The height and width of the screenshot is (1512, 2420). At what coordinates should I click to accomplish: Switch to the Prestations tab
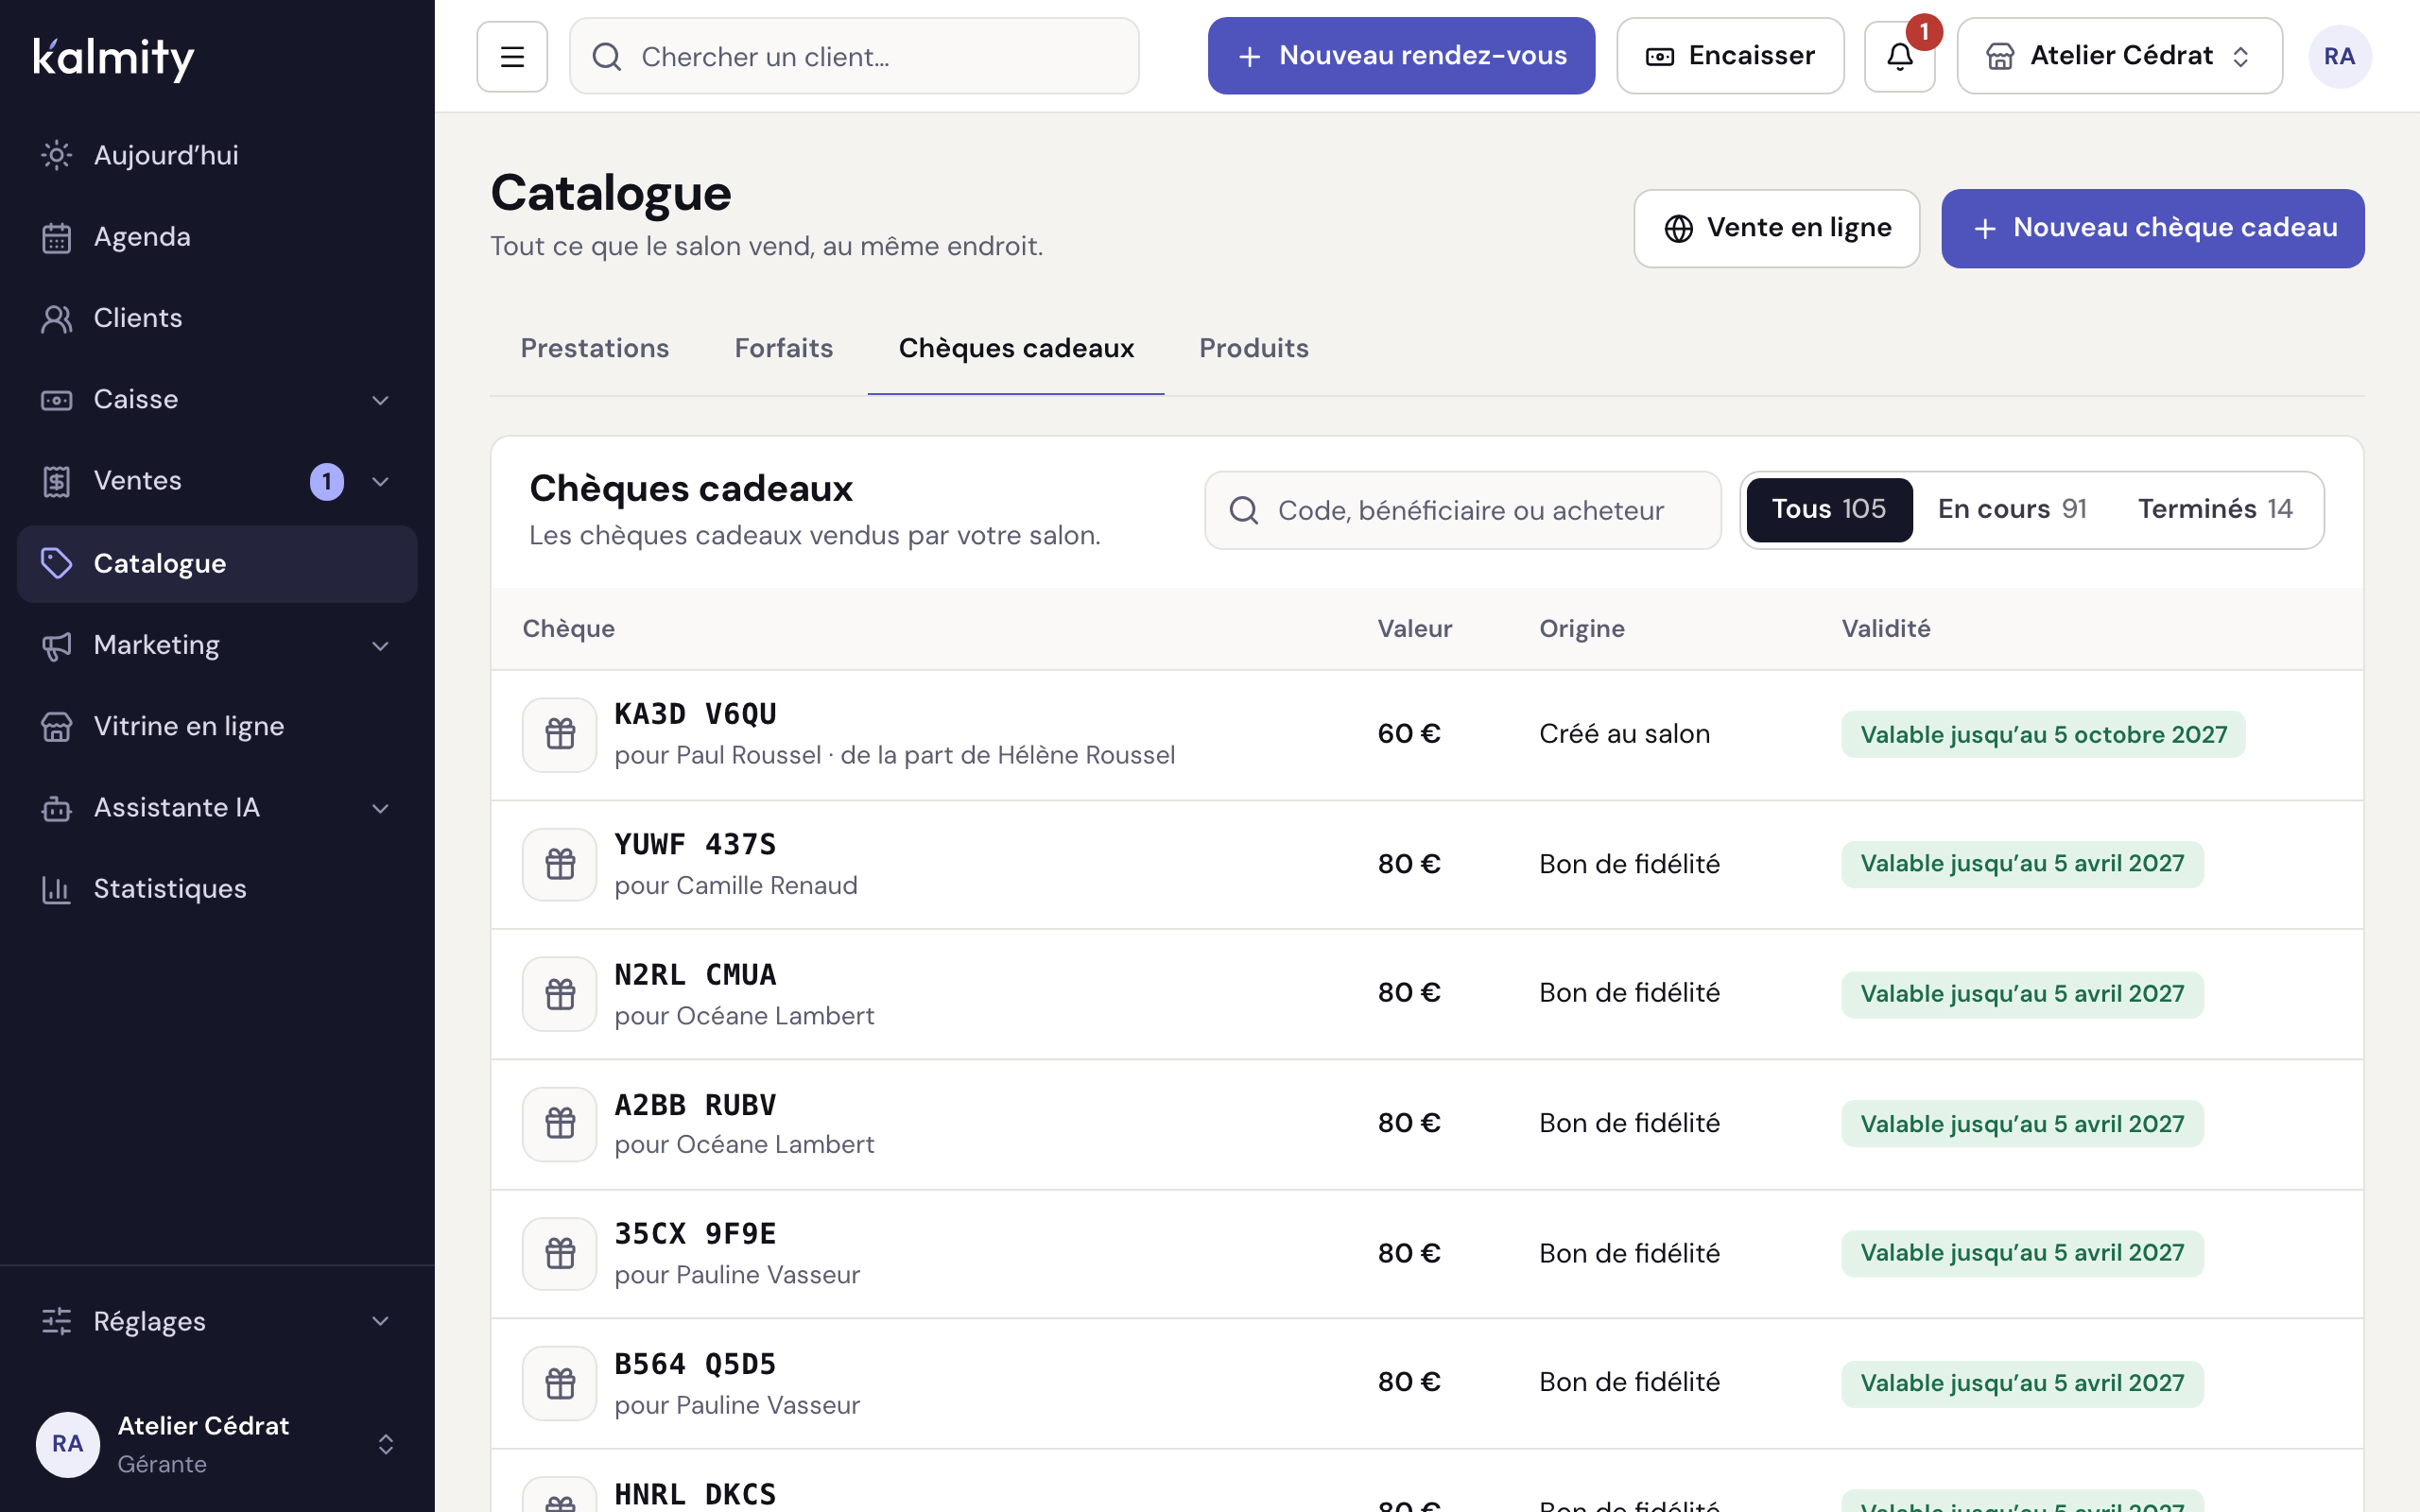point(595,348)
